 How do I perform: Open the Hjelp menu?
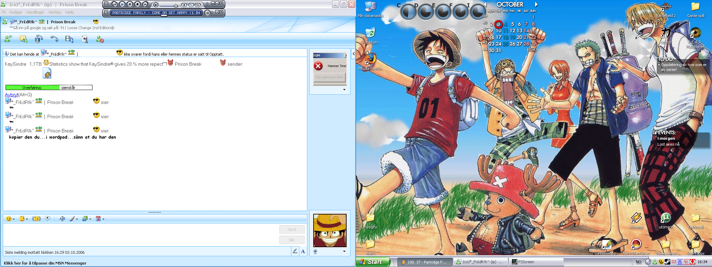[70, 12]
